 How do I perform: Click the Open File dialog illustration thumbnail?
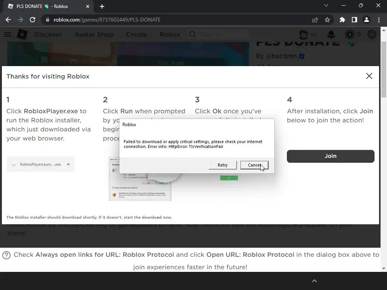pyautogui.click(x=140, y=188)
